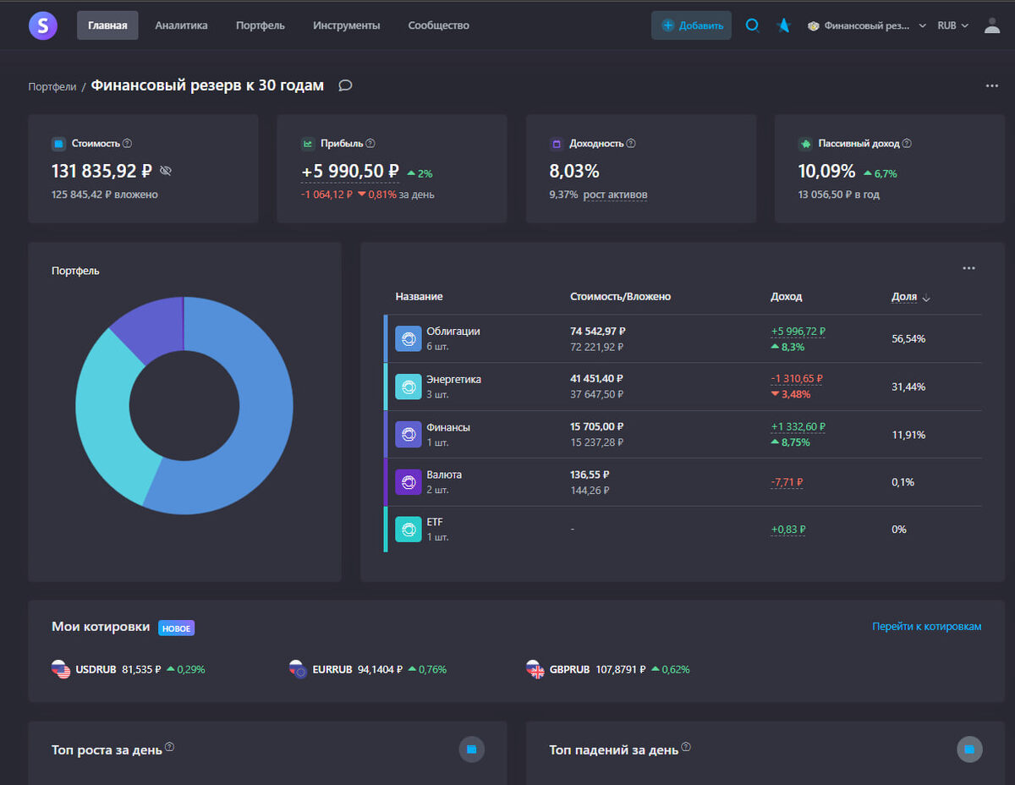This screenshot has width=1015, height=785.
Task: Click the Валюта category icon in the table
Action: [409, 481]
